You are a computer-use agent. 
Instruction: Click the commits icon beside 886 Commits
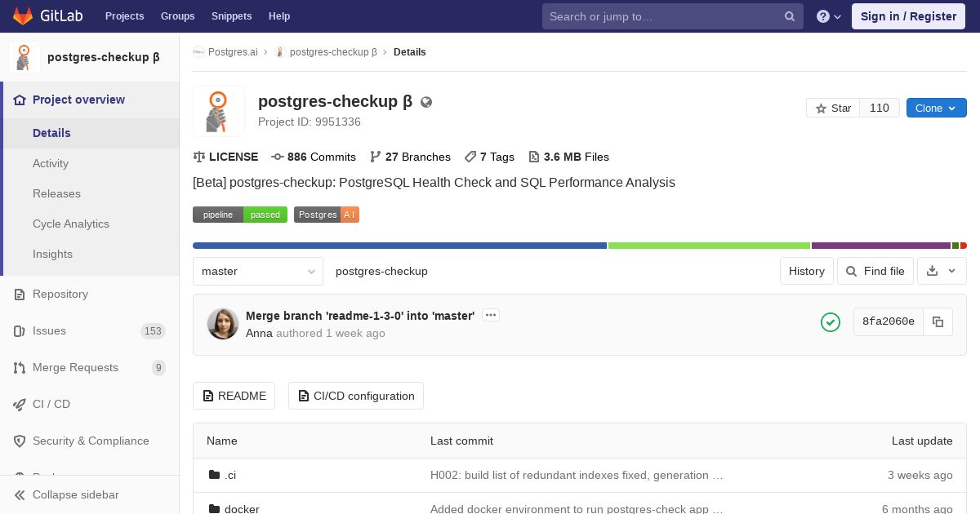pos(278,157)
